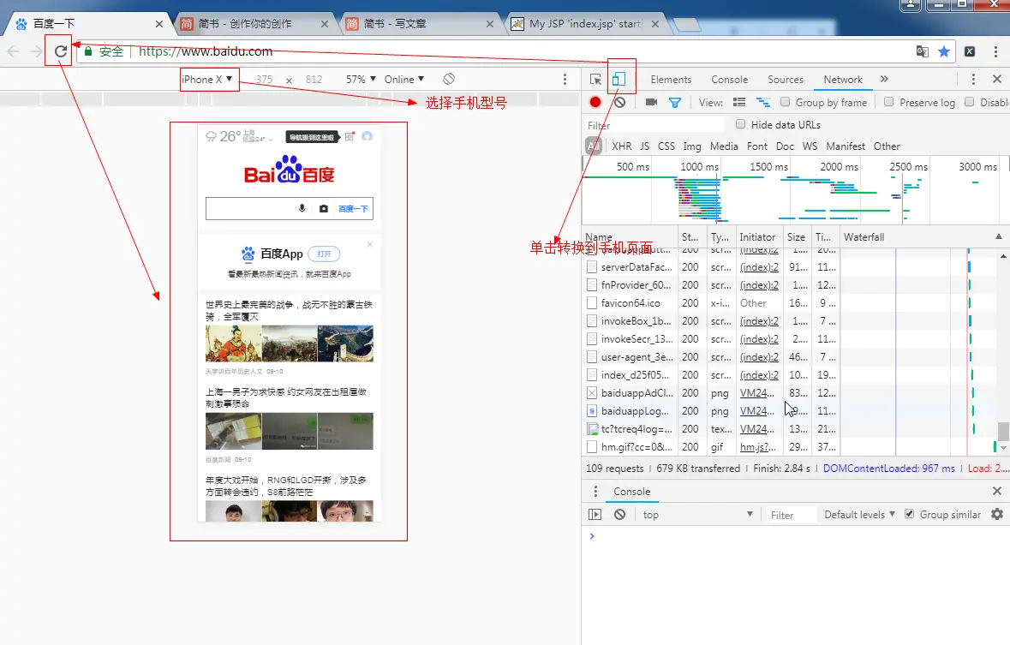Image resolution: width=1010 pixels, height=645 pixels.
Task: Stop recording network log red button
Action: [595, 102]
